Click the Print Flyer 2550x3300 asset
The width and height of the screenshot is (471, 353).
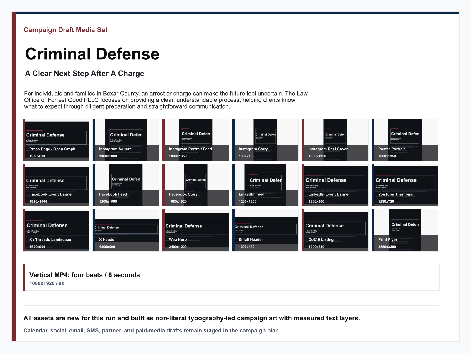(x=405, y=230)
